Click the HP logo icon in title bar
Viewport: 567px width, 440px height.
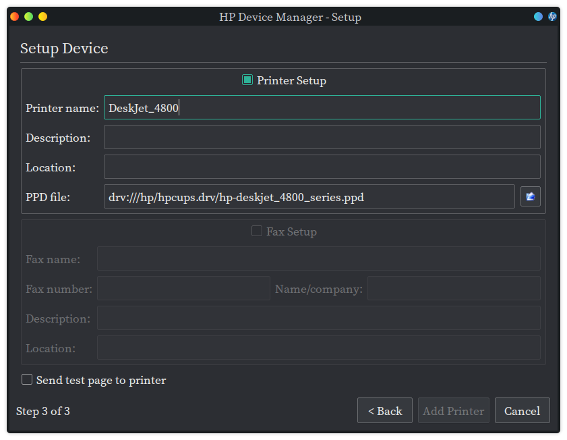tap(552, 17)
